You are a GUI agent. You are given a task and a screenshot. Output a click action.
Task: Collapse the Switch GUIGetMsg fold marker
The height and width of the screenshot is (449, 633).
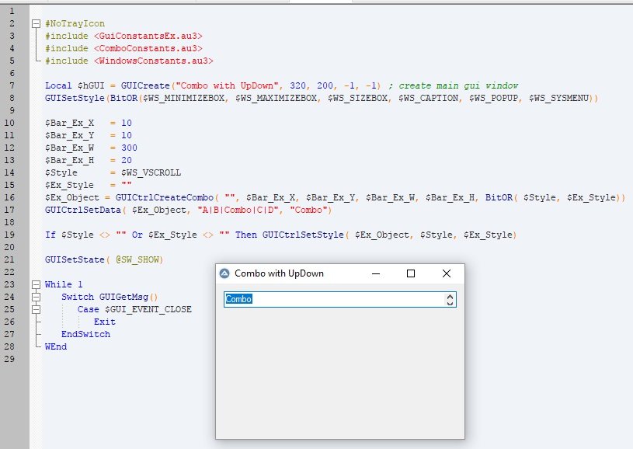[x=36, y=297]
